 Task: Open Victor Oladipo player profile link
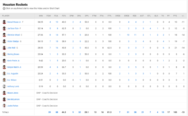coord(13,41)
